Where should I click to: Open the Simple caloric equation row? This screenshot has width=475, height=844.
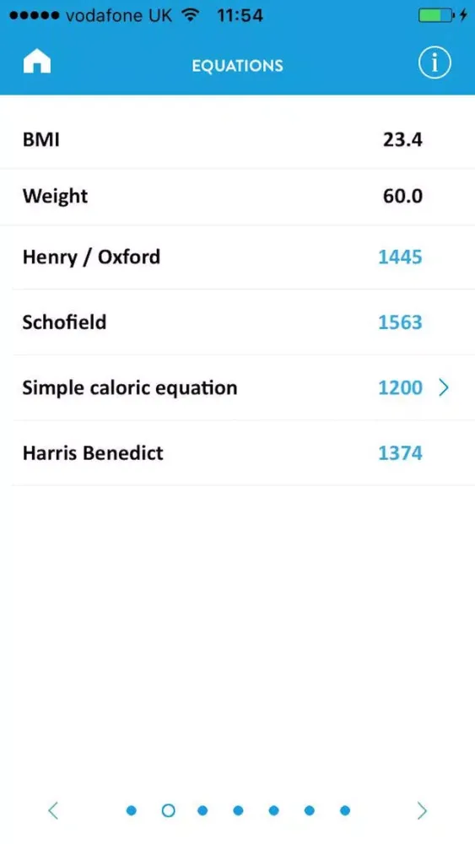coord(237,387)
